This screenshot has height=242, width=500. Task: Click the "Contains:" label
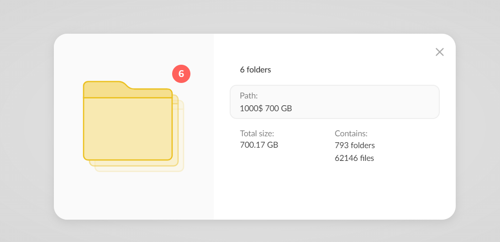tap(351, 134)
